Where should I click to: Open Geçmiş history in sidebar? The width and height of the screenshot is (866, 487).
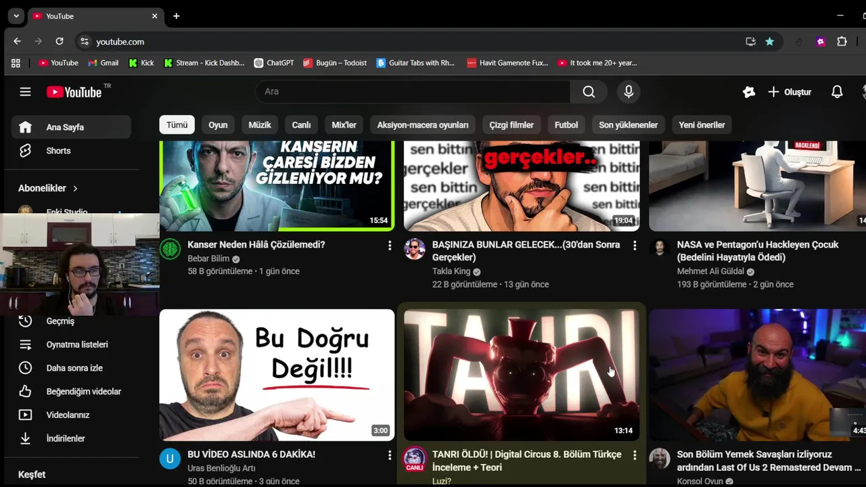(71, 321)
